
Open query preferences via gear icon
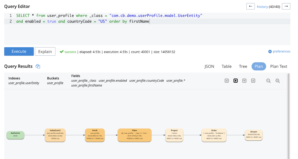point(270,52)
